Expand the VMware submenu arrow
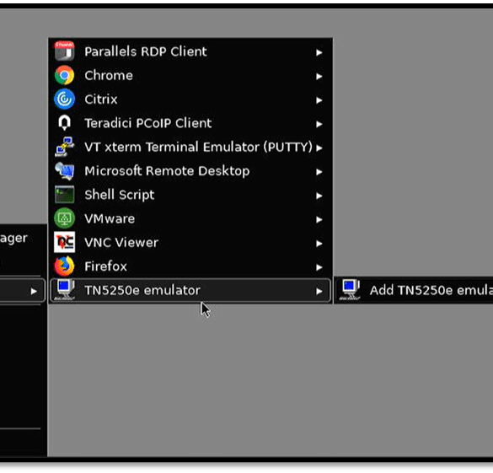 (x=319, y=219)
